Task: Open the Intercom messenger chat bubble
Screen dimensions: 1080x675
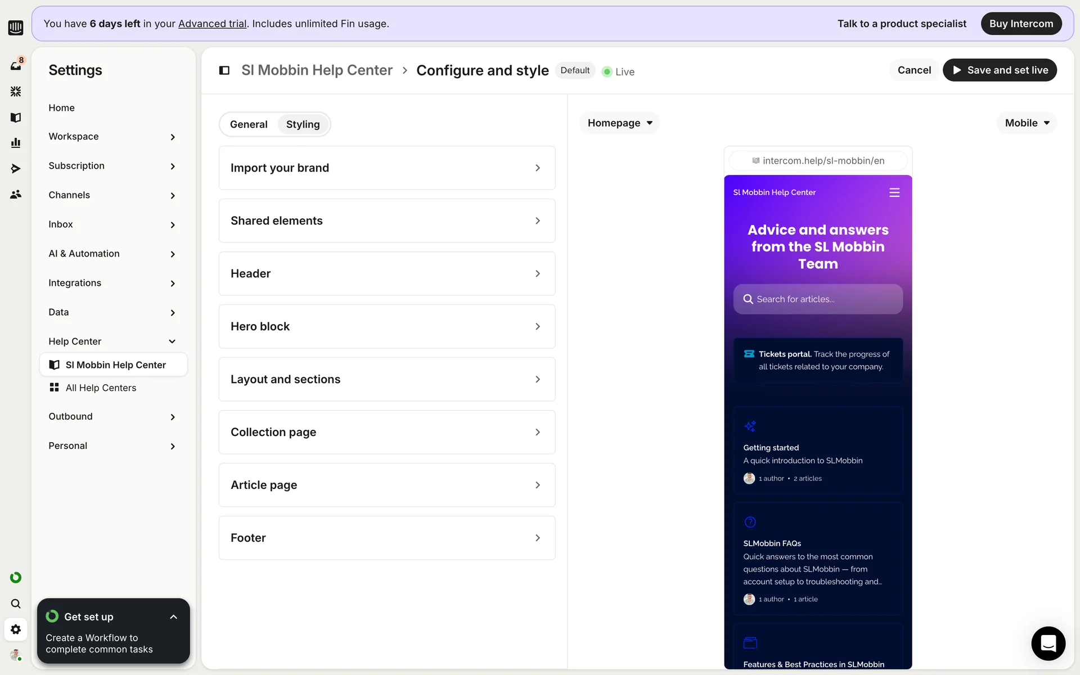Action: (x=1048, y=643)
